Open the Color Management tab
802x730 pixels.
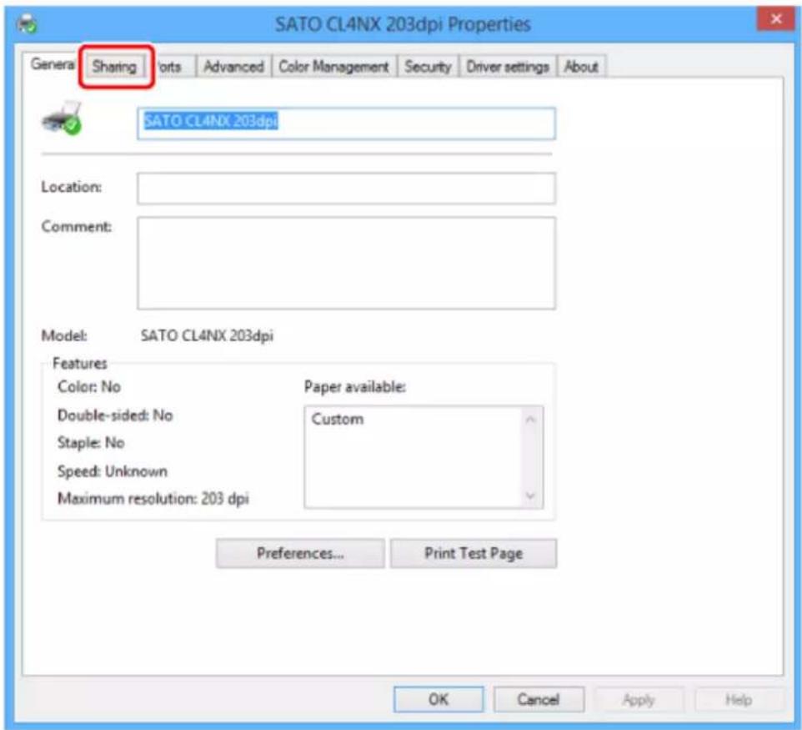coord(334,67)
